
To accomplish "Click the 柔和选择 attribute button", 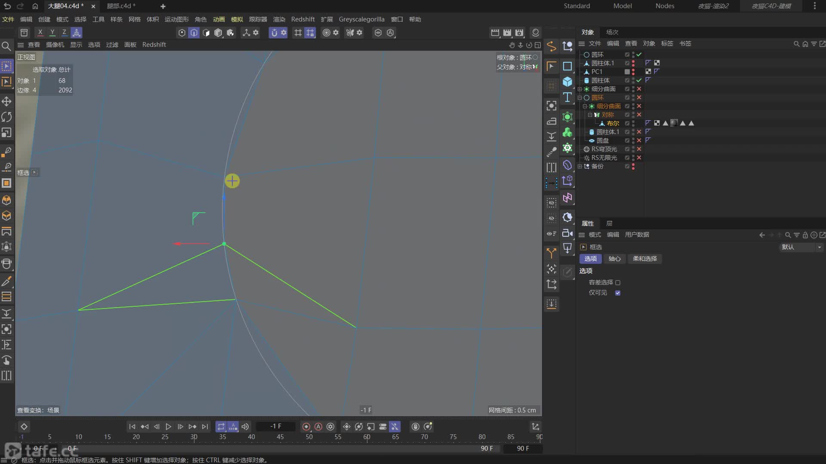I will (x=644, y=259).
